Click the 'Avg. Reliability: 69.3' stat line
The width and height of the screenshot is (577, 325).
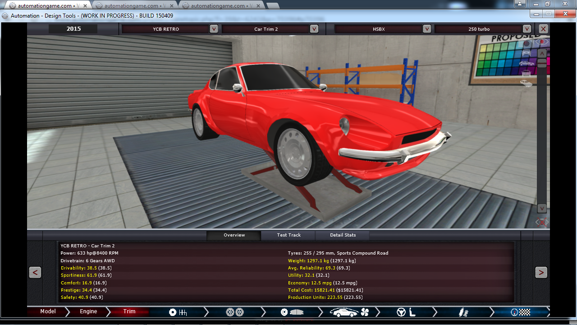click(x=319, y=268)
